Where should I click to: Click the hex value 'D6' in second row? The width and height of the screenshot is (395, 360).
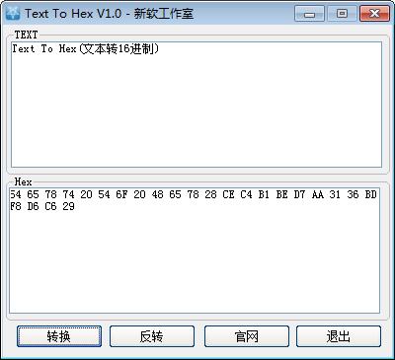click(33, 206)
